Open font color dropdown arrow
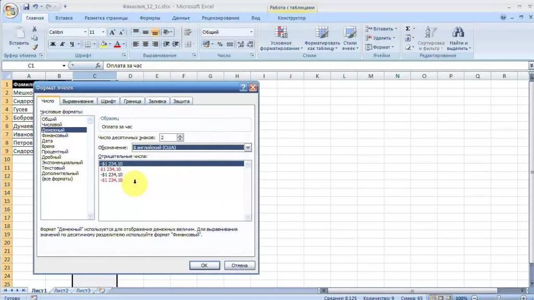This screenshot has width=534, height=300. click(x=124, y=44)
